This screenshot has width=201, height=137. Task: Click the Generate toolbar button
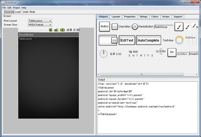(x=9, y=12)
